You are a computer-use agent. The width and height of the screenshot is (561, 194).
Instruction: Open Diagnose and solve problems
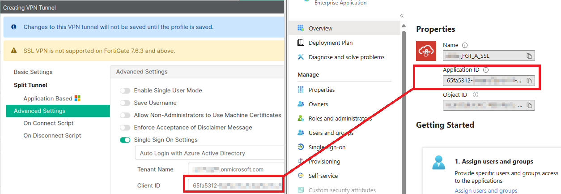pos(346,57)
